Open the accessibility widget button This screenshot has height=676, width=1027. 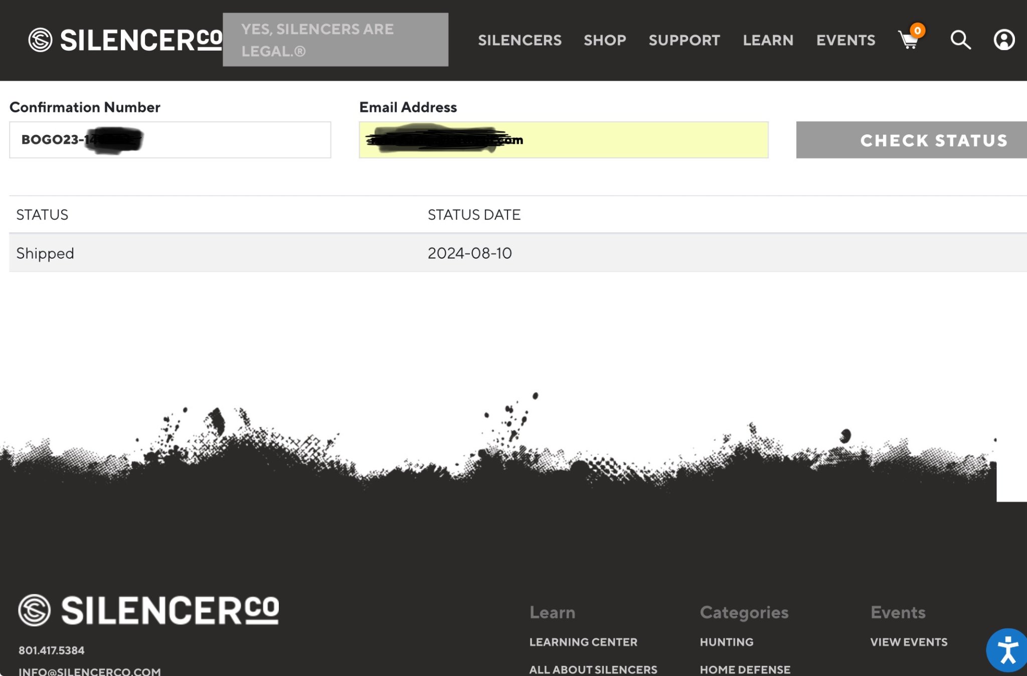point(1006,650)
